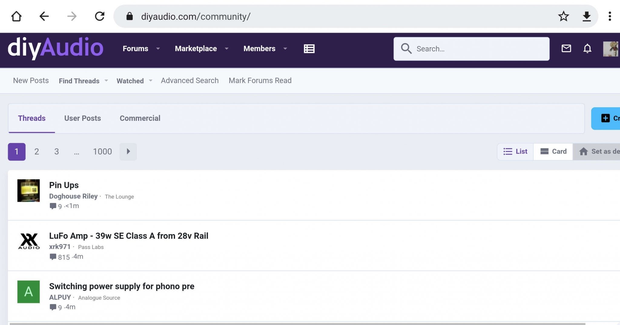Click the ALPUY username
Viewport: 620px width, 325px height.
click(x=60, y=297)
